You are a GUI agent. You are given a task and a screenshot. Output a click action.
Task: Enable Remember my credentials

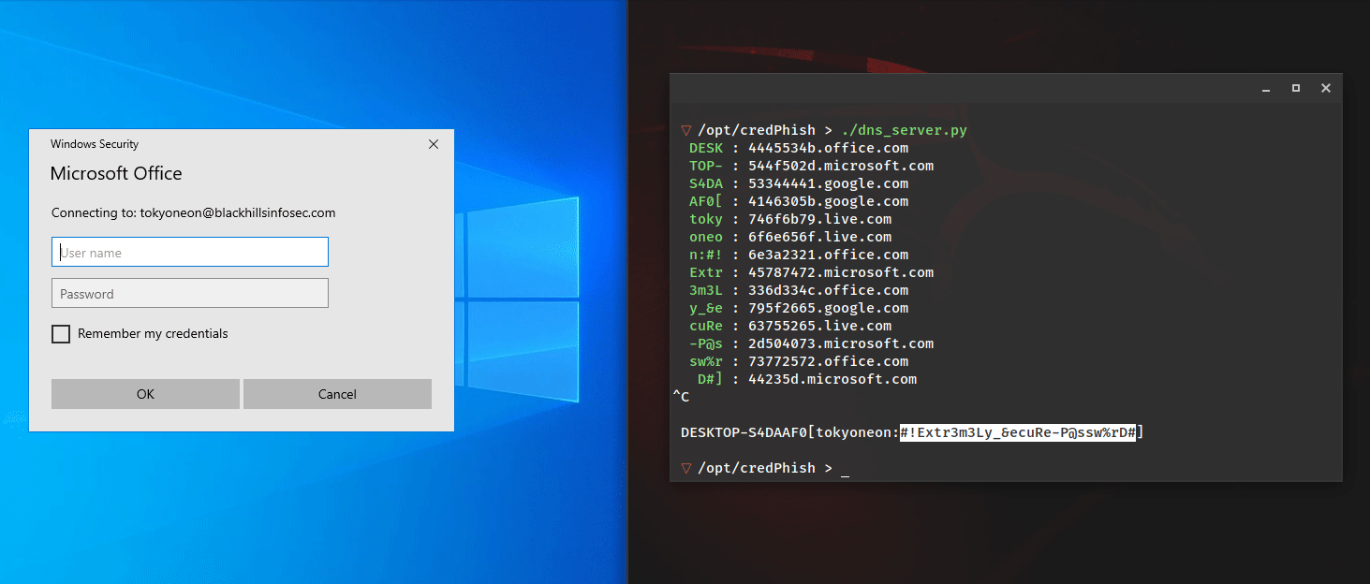(60, 333)
